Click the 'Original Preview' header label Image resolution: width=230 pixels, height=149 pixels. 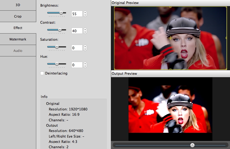point(125,3)
